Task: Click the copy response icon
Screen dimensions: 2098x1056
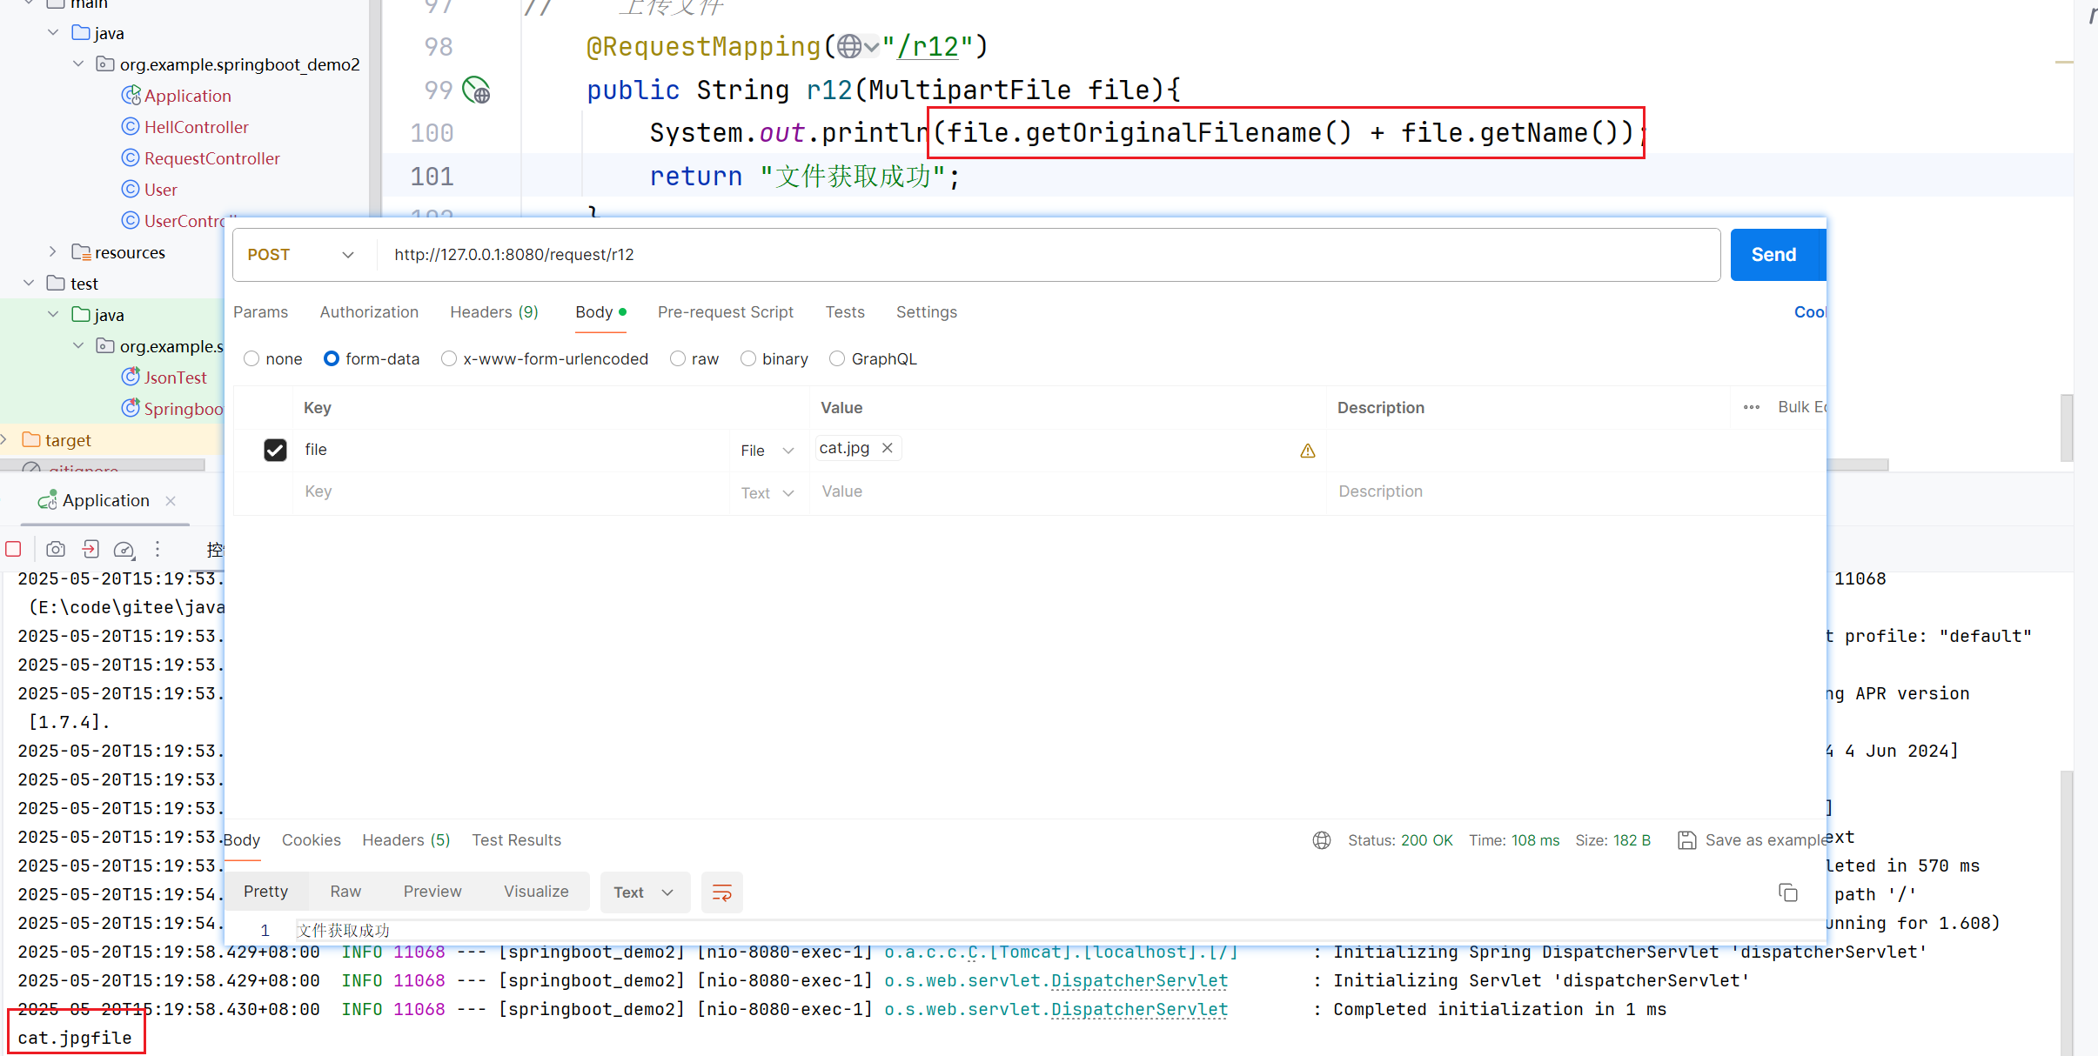Action: tap(1787, 892)
